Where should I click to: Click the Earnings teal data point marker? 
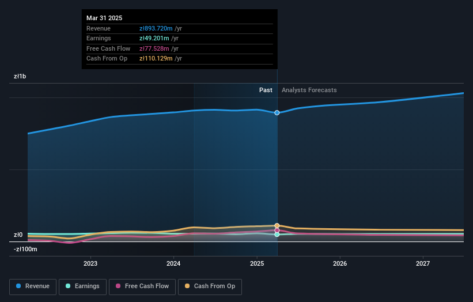point(277,235)
